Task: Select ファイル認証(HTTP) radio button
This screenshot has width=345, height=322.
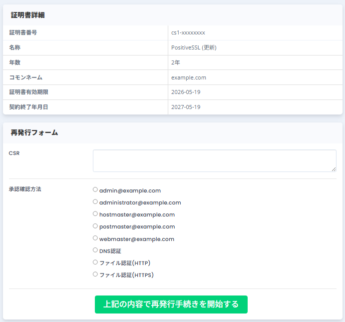Action: (x=95, y=262)
